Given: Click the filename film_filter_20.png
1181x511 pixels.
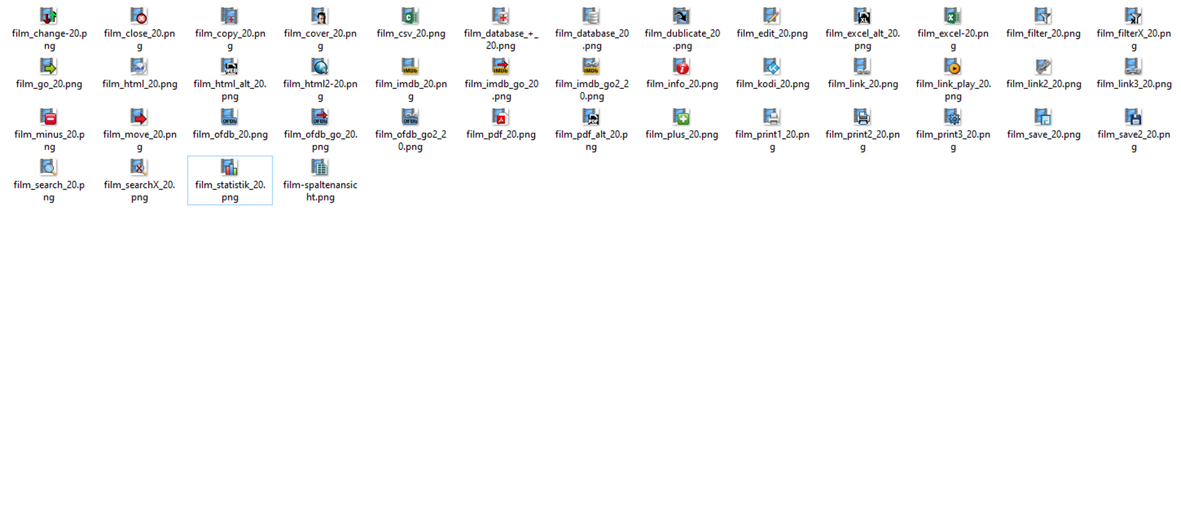Looking at the screenshot, I should click(1044, 33).
